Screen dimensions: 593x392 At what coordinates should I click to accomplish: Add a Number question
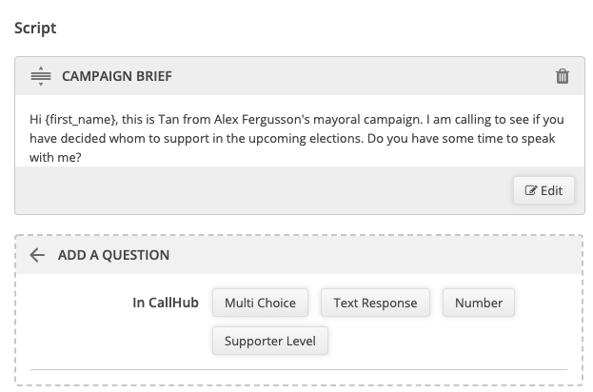pyautogui.click(x=479, y=303)
